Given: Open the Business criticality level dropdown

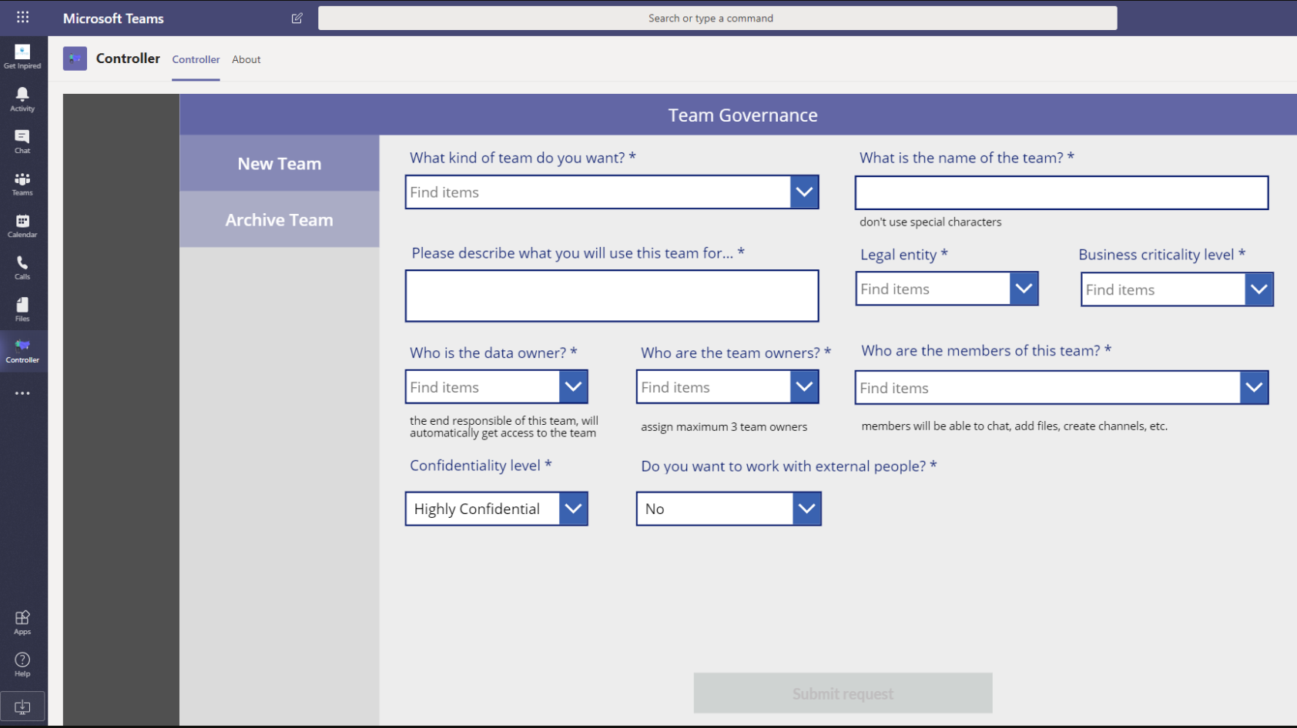Looking at the screenshot, I should (x=1258, y=290).
